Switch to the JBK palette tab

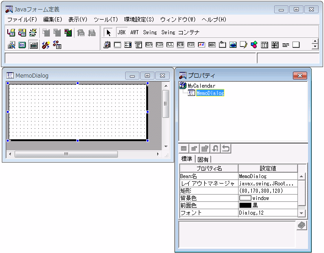pyautogui.click(x=122, y=32)
